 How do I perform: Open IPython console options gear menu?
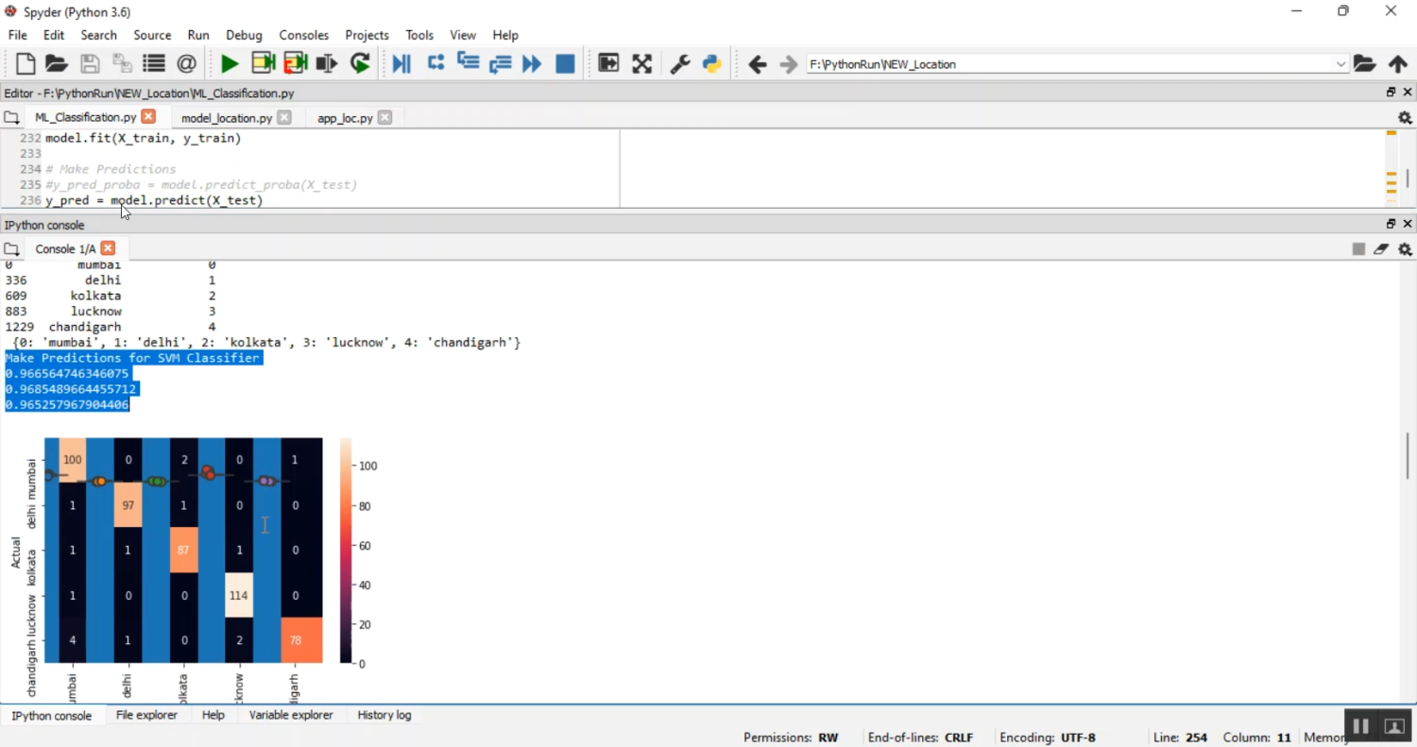pos(1405,249)
